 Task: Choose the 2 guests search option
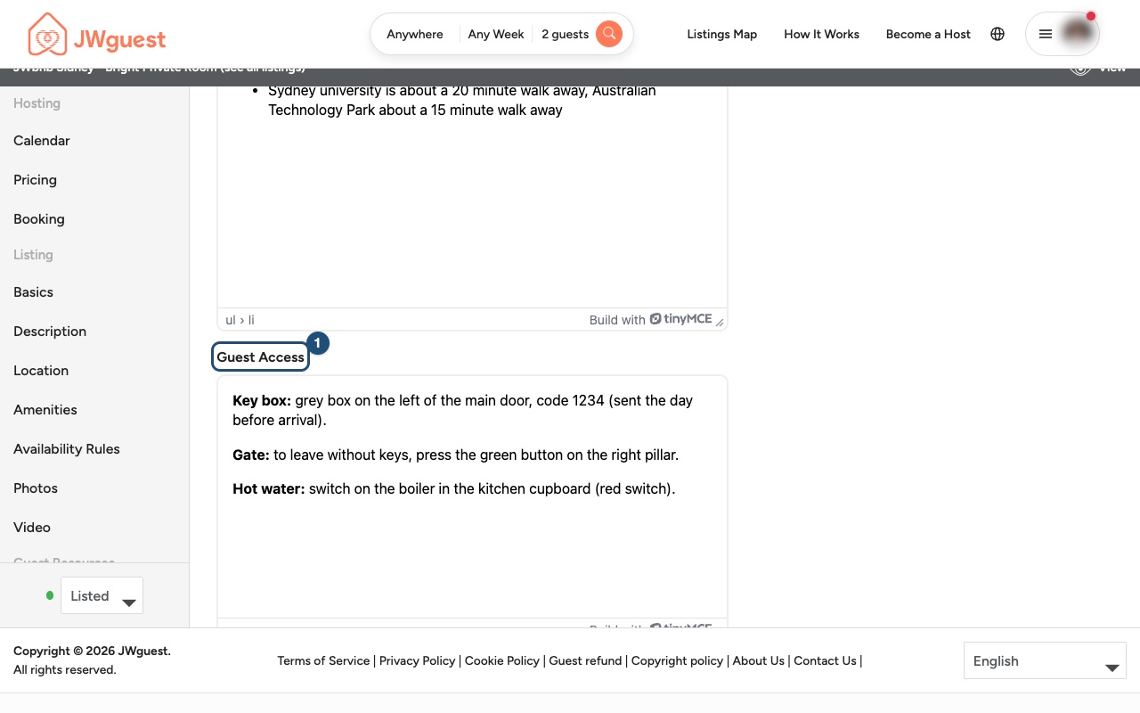565,34
